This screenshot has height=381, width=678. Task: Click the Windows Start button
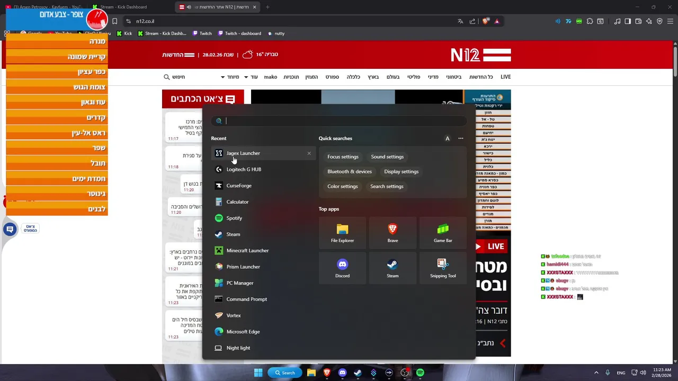(x=258, y=373)
